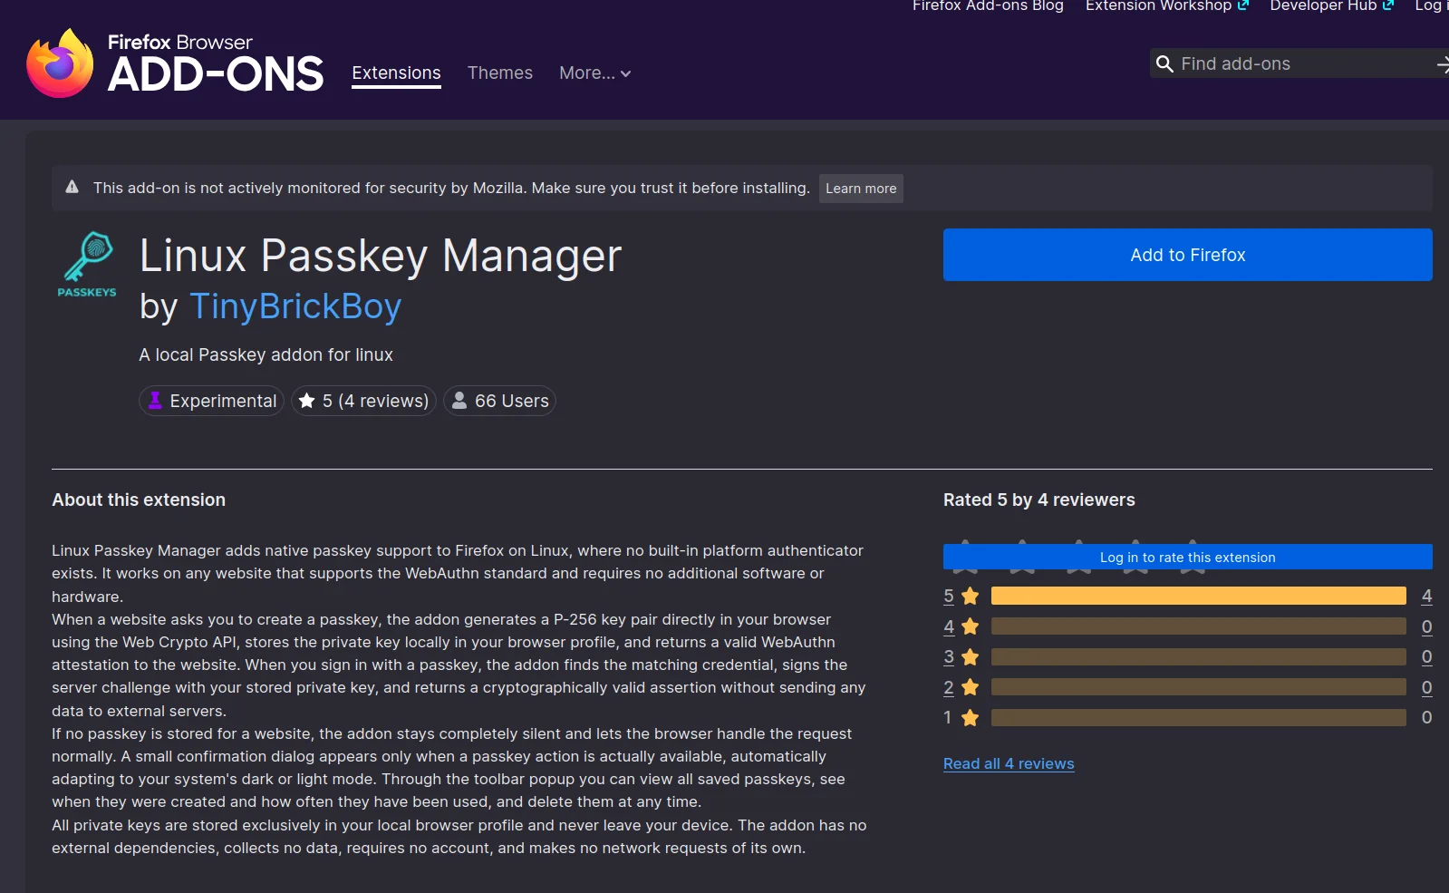The height and width of the screenshot is (893, 1449).
Task: Click the Firefox logo icon
Action: (x=60, y=63)
